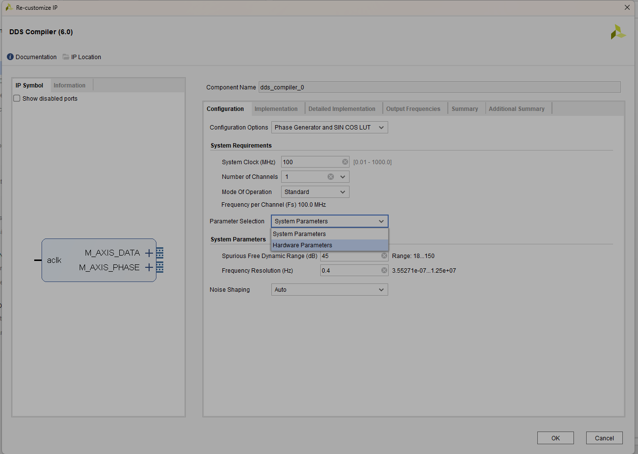This screenshot has width=638, height=454.
Task: Click the M_AXIS_DATA bus interface icon
Action: point(160,253)
